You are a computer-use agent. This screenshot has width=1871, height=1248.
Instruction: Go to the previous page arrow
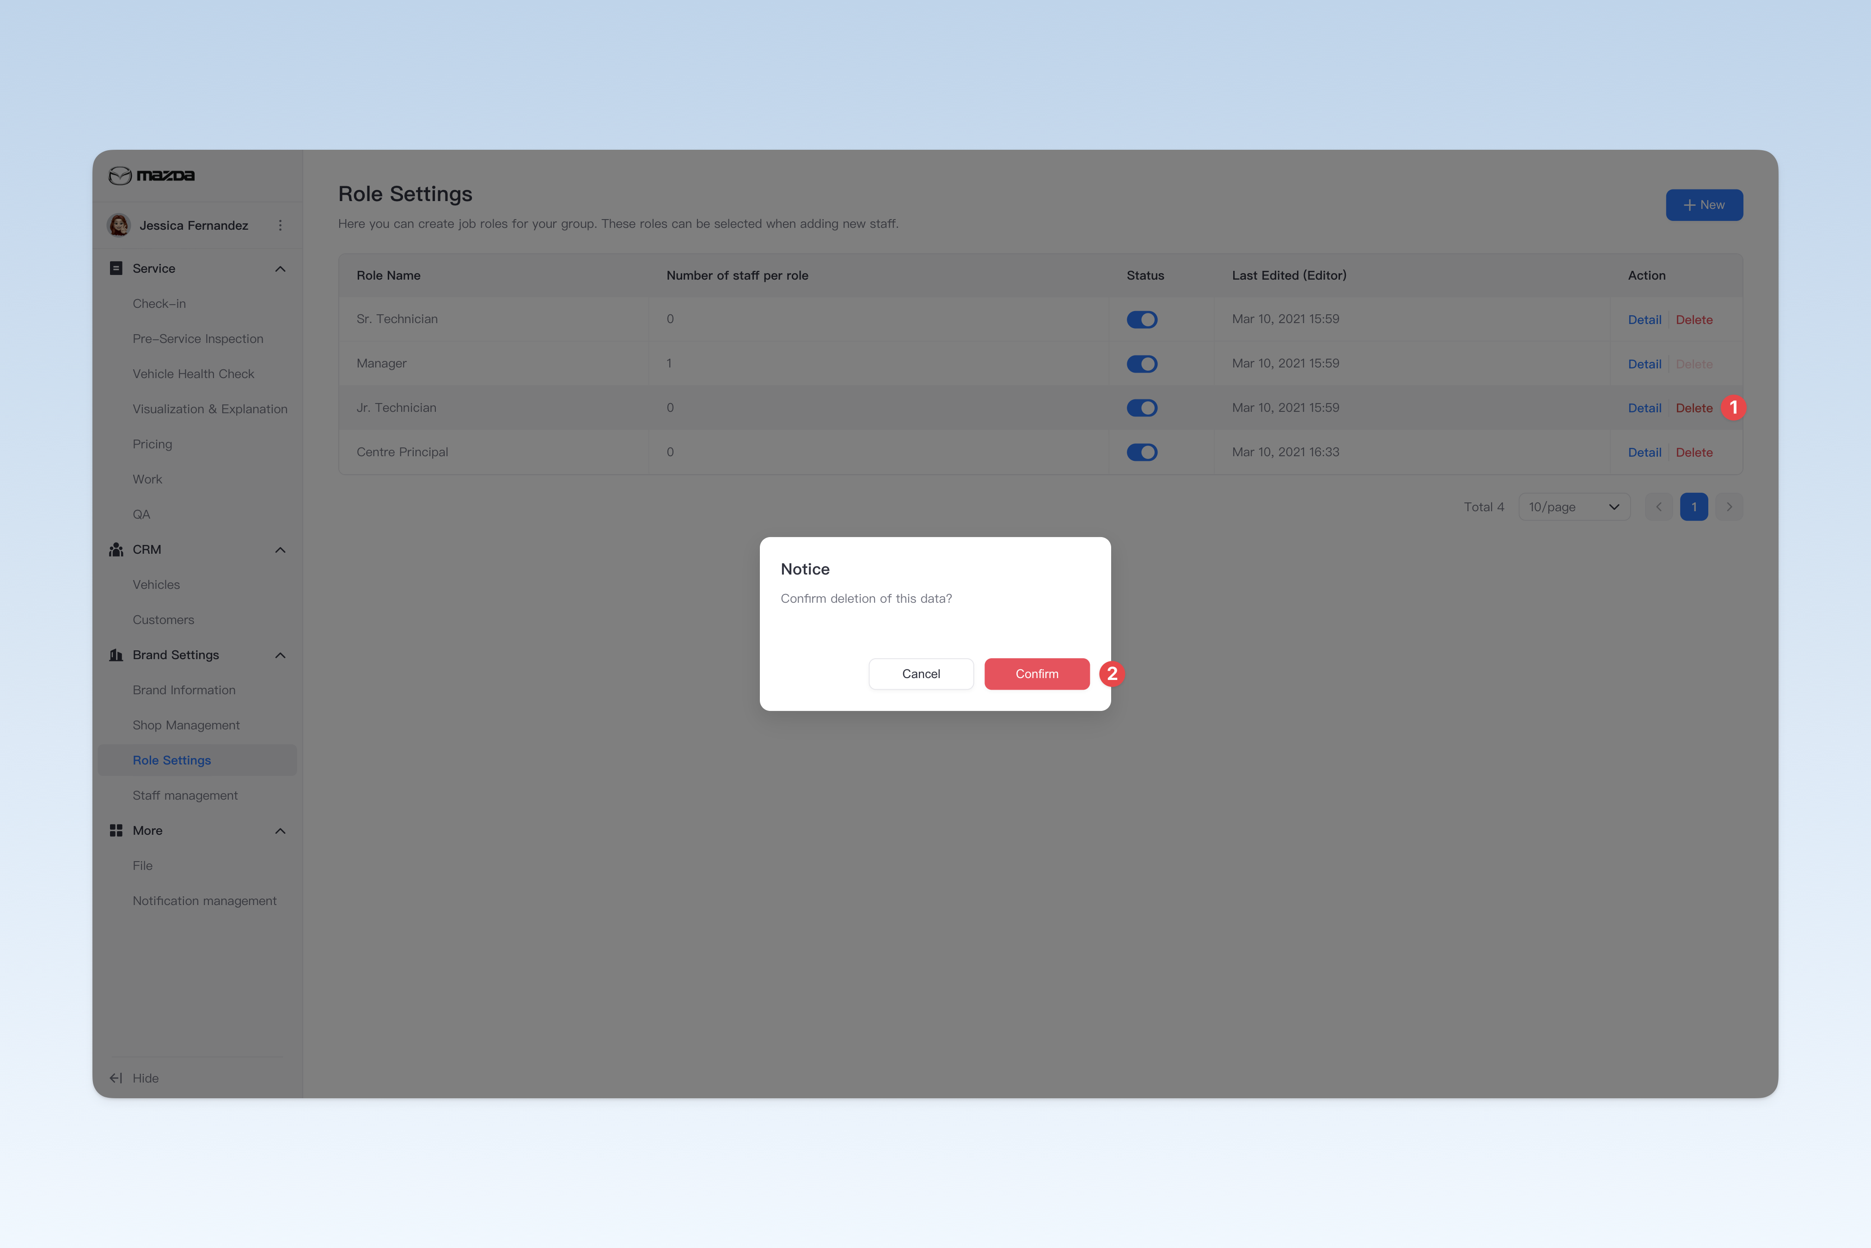(x=1658, y=507)
